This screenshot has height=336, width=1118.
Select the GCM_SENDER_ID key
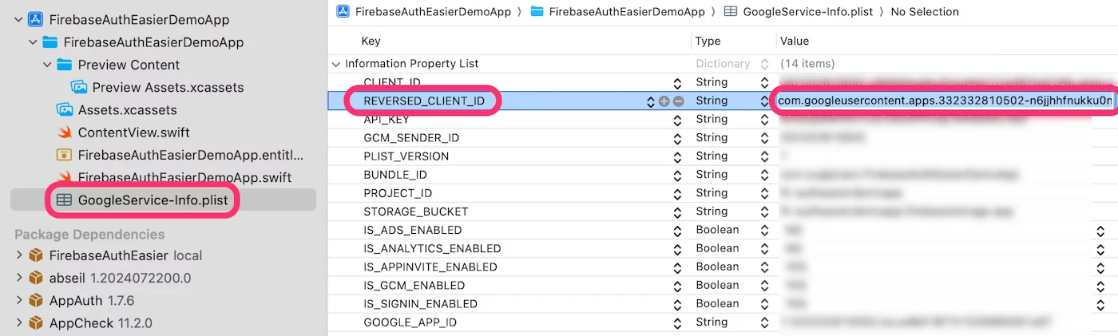point(411,138)
